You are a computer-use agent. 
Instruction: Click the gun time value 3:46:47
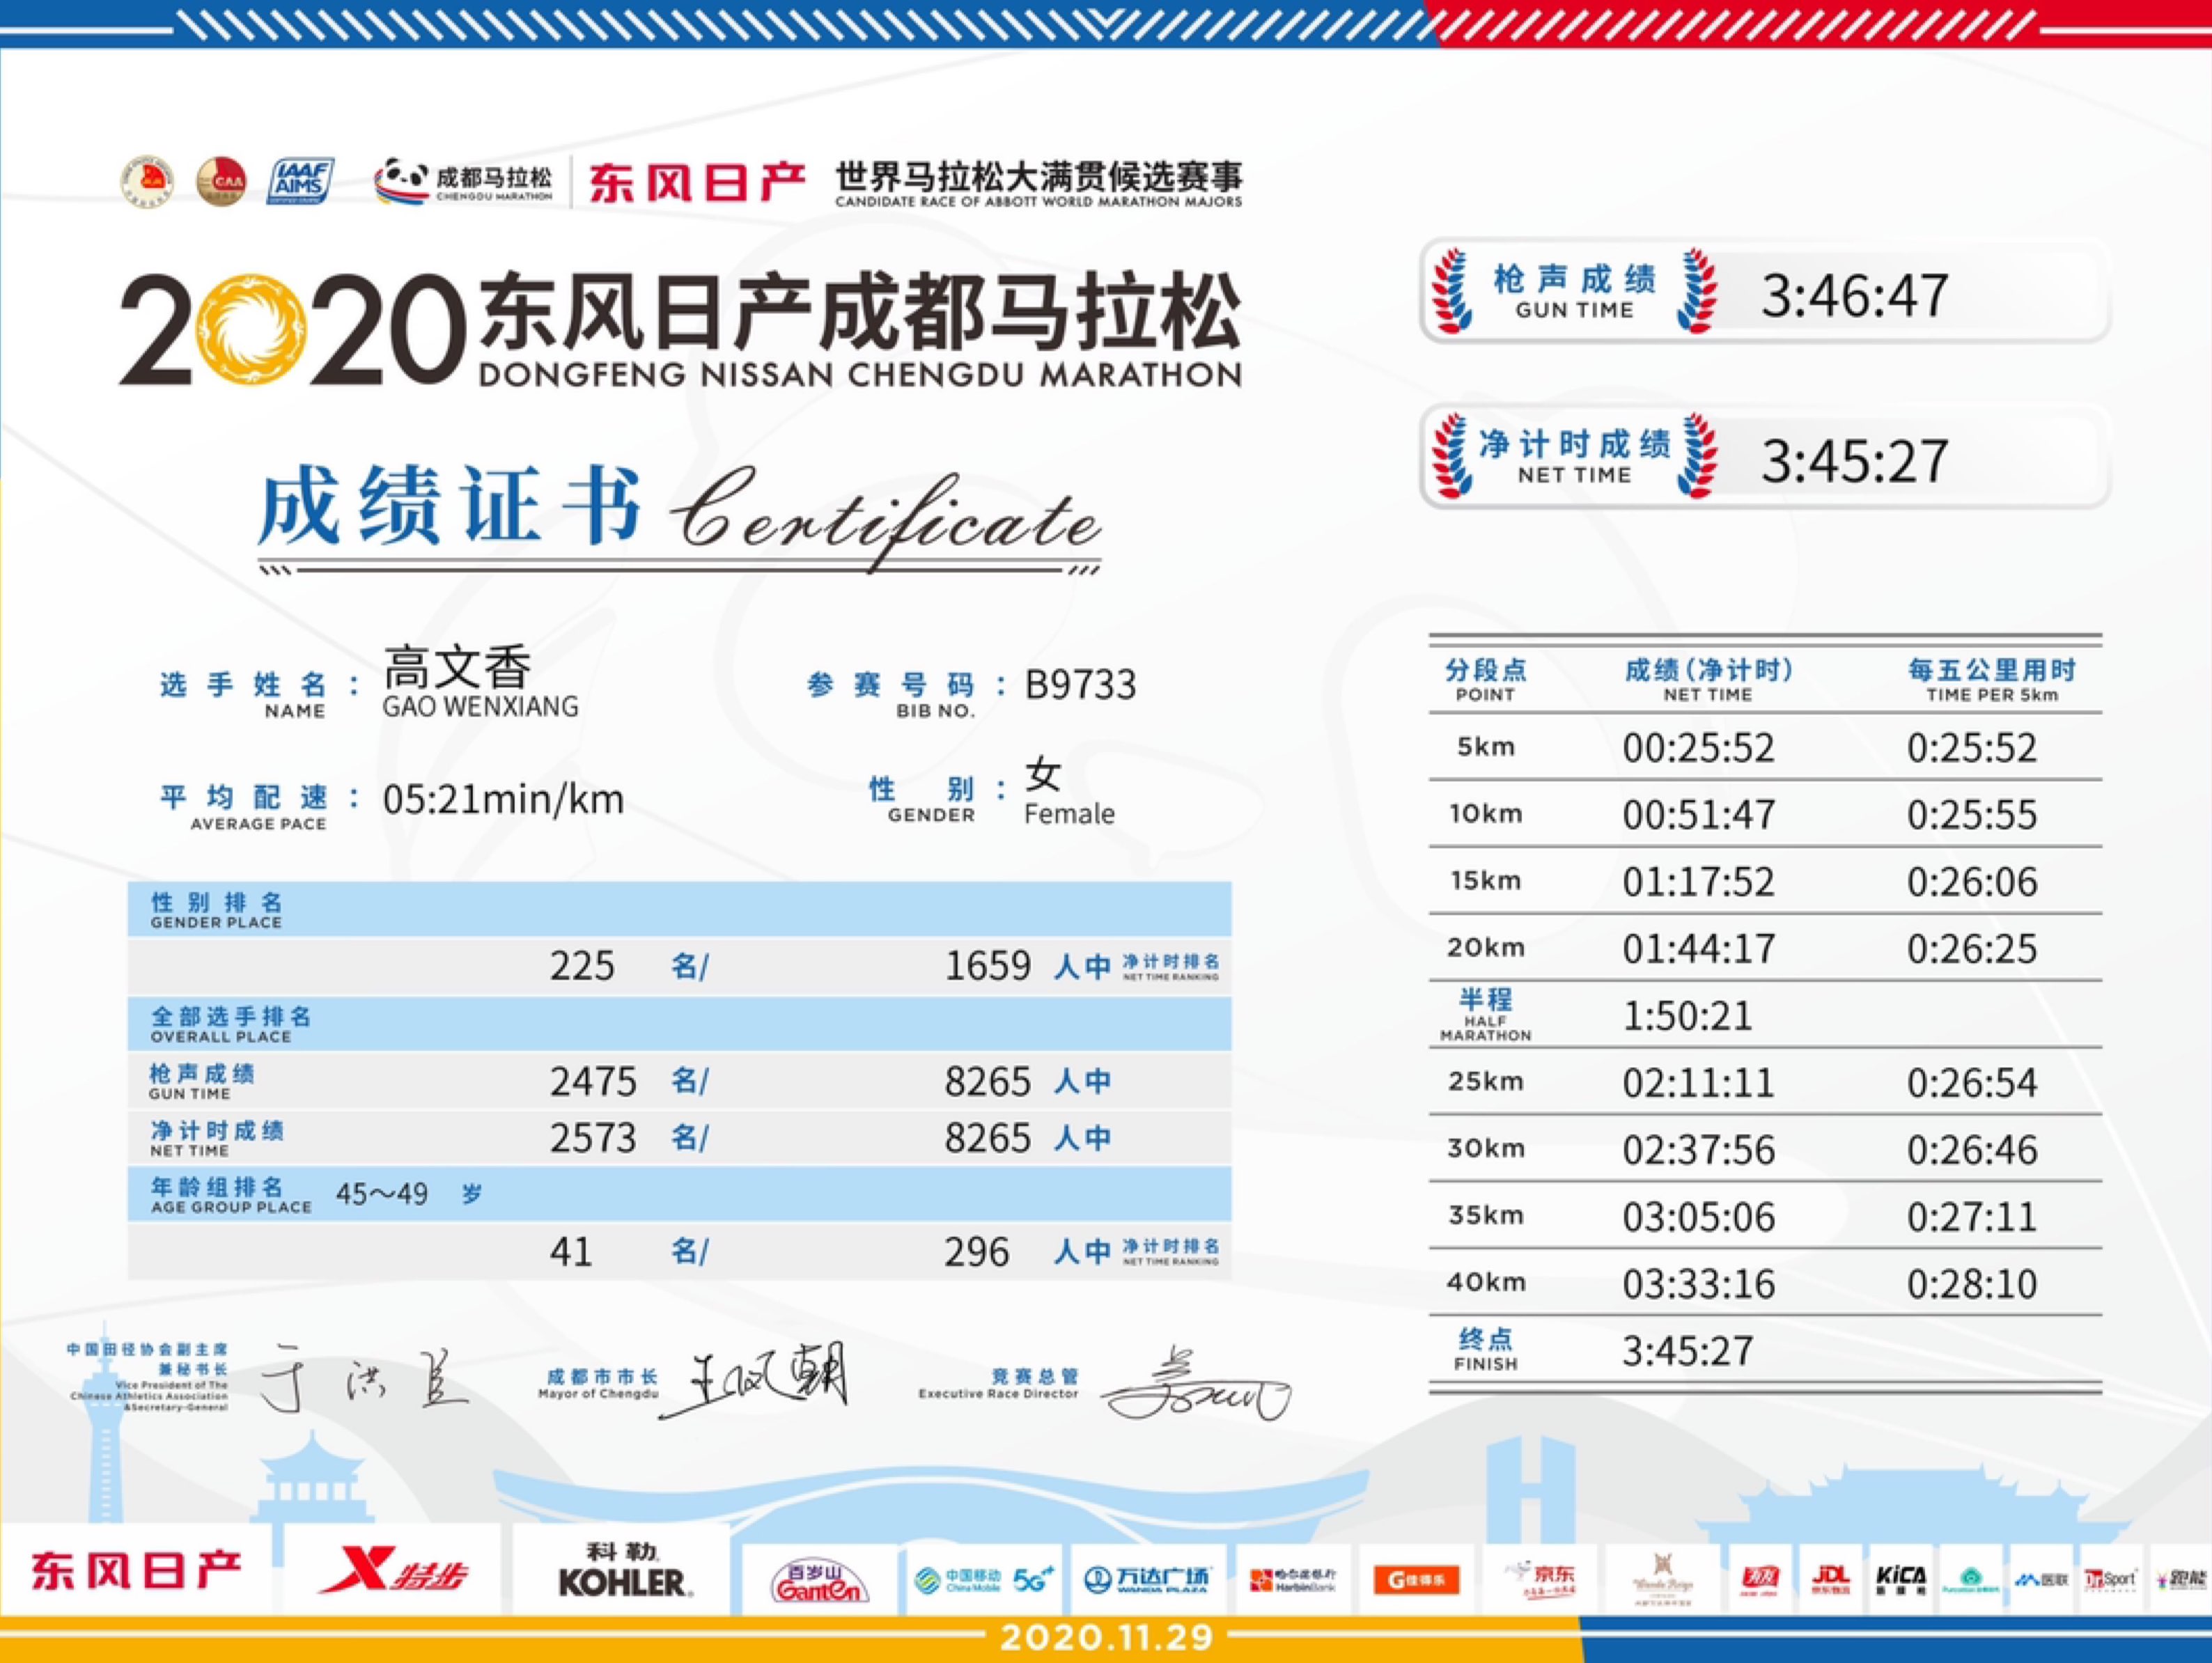(x=1853, y=296)
